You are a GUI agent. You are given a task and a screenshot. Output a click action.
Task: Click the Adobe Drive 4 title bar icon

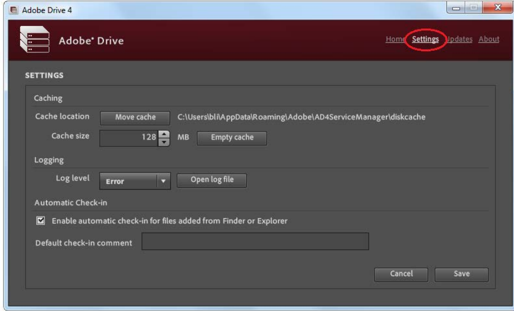(13, 10)
